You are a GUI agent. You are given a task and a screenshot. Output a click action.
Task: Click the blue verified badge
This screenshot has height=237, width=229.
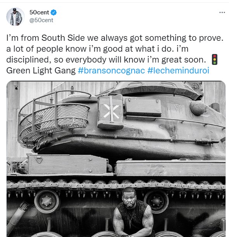(54, 12)
